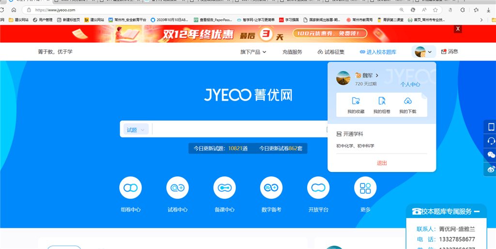The image size is (496, 249).
Task: Show more bookmarks overflow chevron
Action: click(x=481, y=19)
